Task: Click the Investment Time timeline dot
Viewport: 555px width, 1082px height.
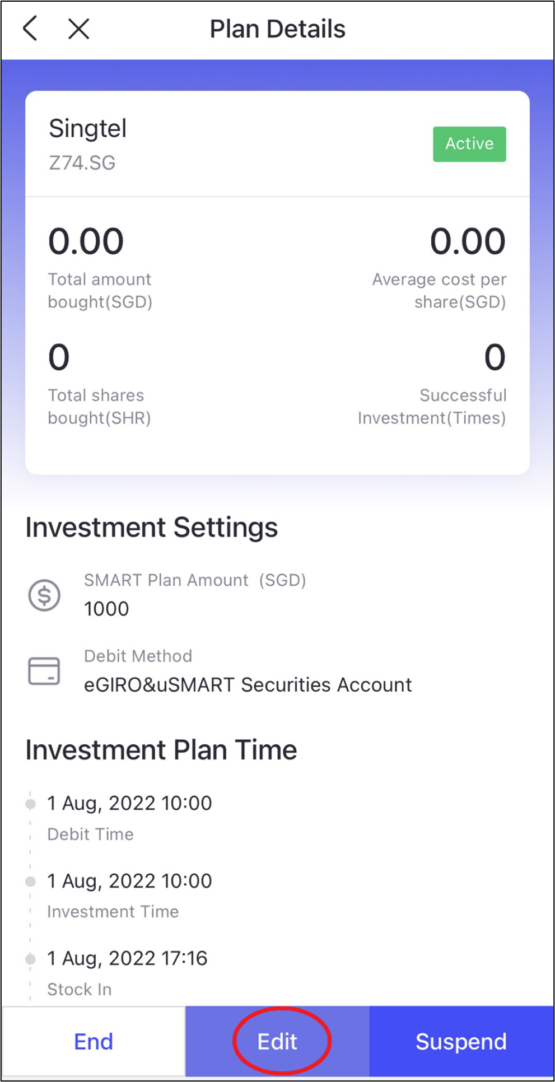Action: tap(30, 882)
